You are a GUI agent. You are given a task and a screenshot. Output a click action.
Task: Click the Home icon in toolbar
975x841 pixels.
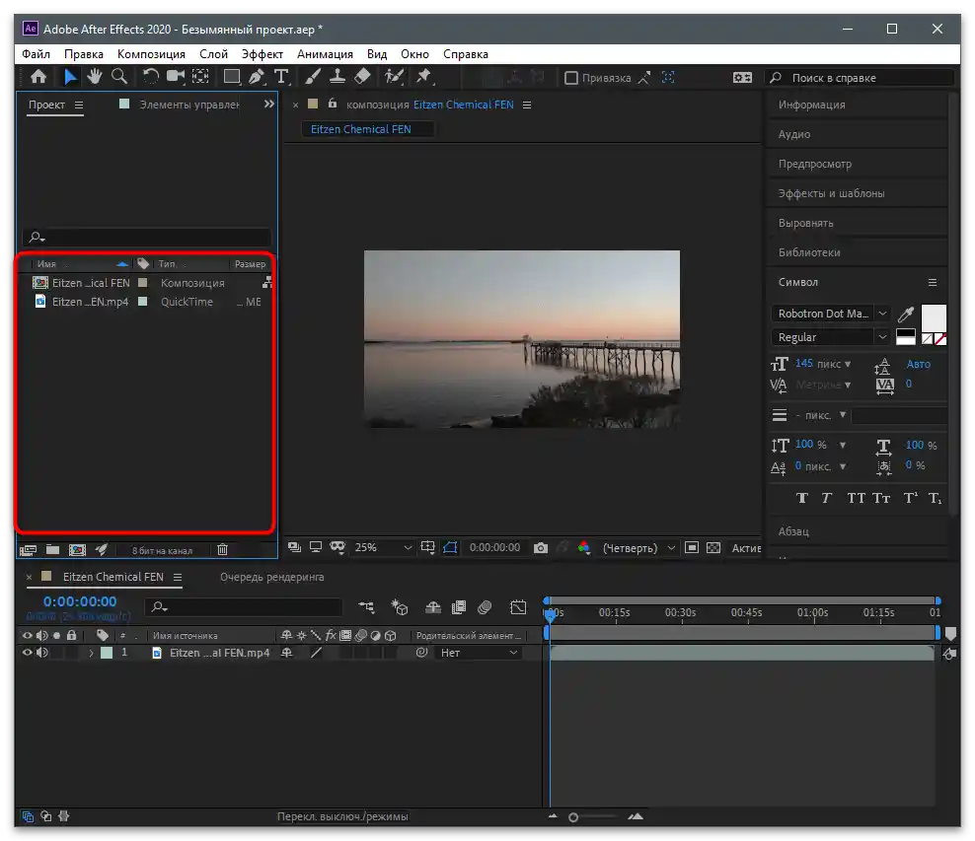pos(38,77)
